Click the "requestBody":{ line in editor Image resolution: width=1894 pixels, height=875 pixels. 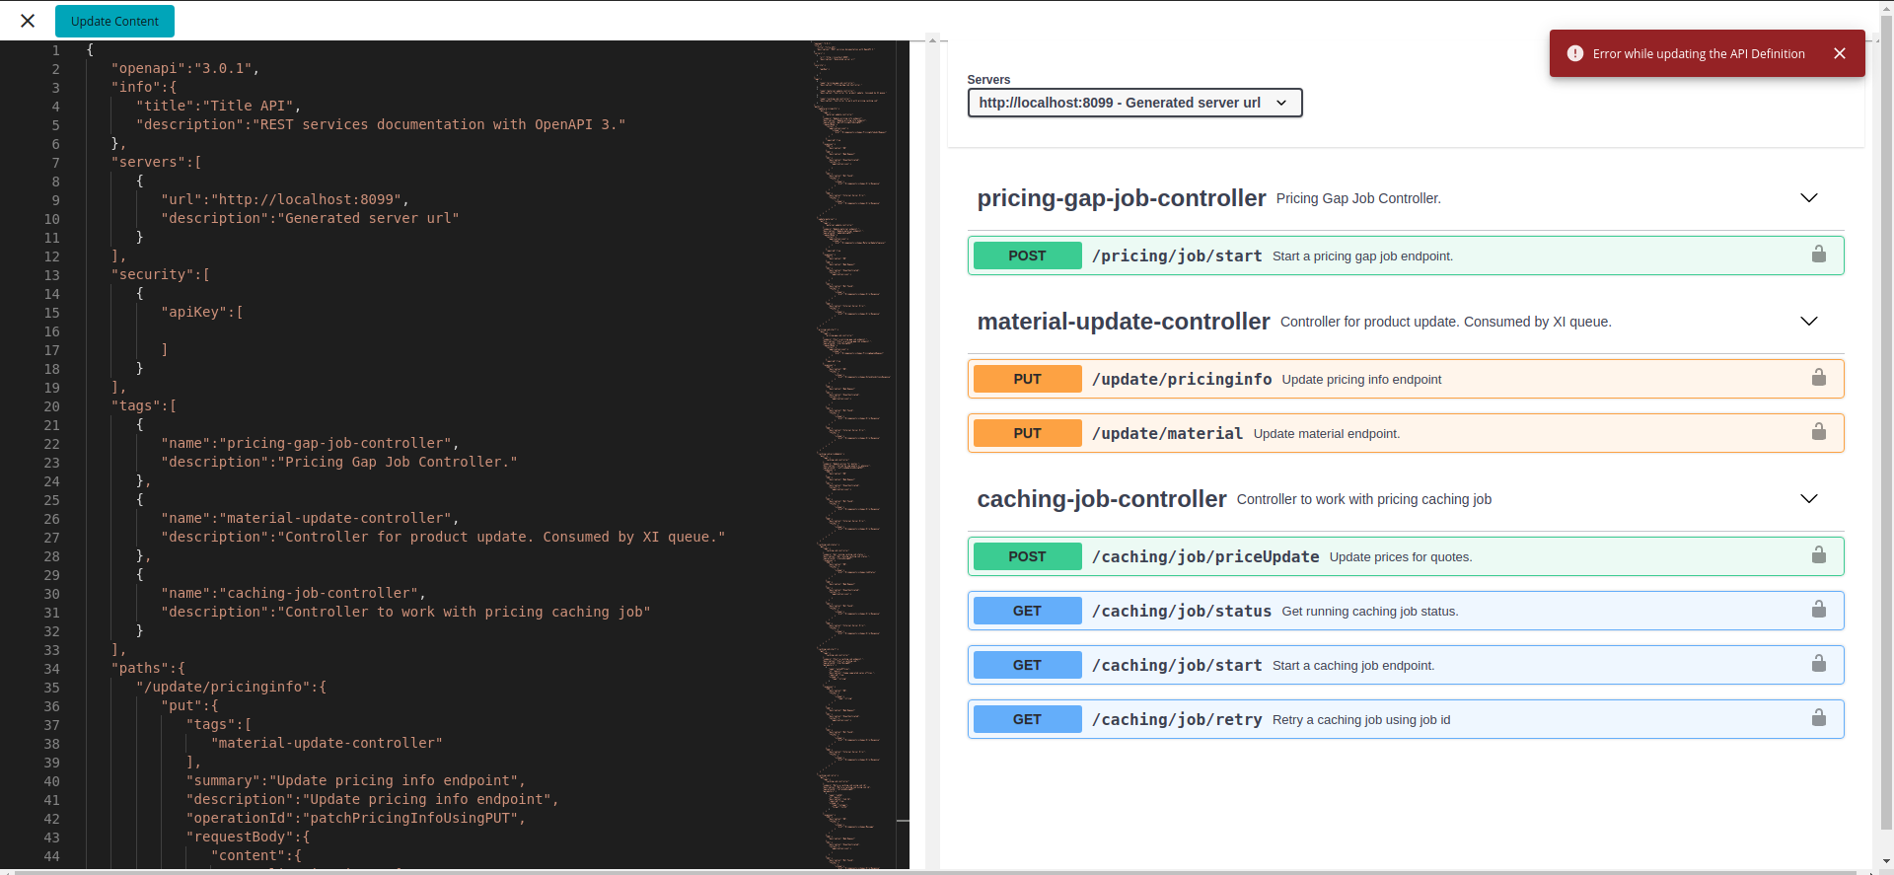(x=248, y=837)
